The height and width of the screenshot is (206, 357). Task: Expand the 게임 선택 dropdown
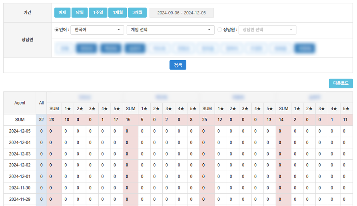[170, 30]
